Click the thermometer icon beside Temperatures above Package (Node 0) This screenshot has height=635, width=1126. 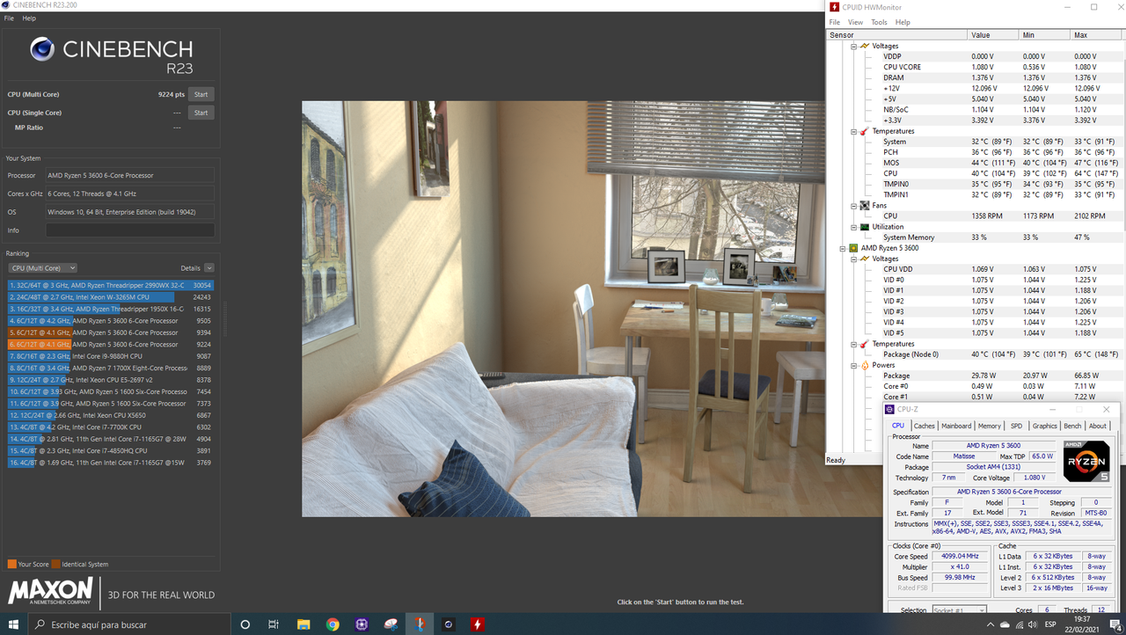click(865, 344)
